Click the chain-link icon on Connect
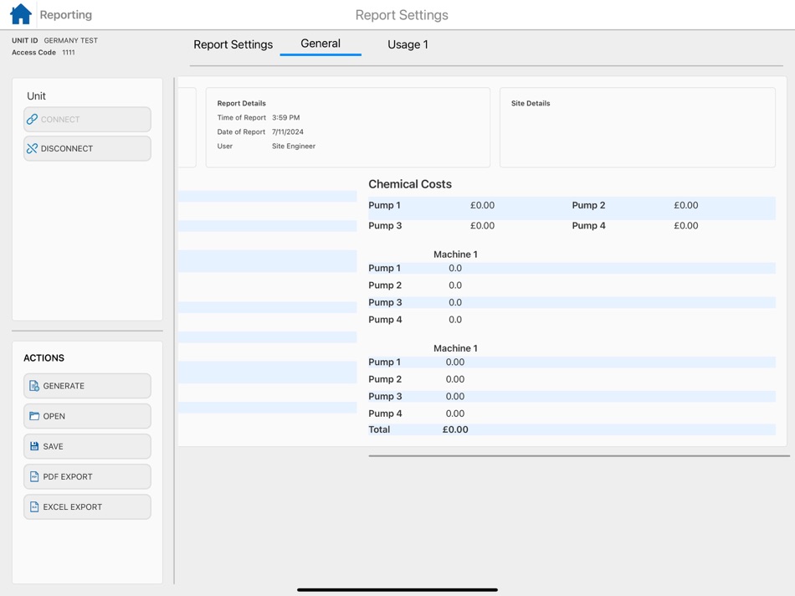 (x=32, y=119)
